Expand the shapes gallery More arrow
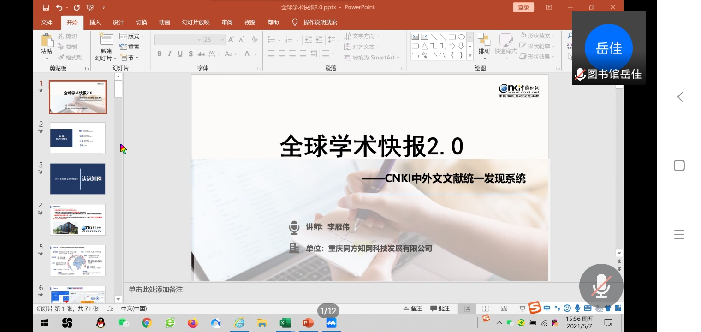The height and width of the screenshot is (332, 701). click(470, 56)
